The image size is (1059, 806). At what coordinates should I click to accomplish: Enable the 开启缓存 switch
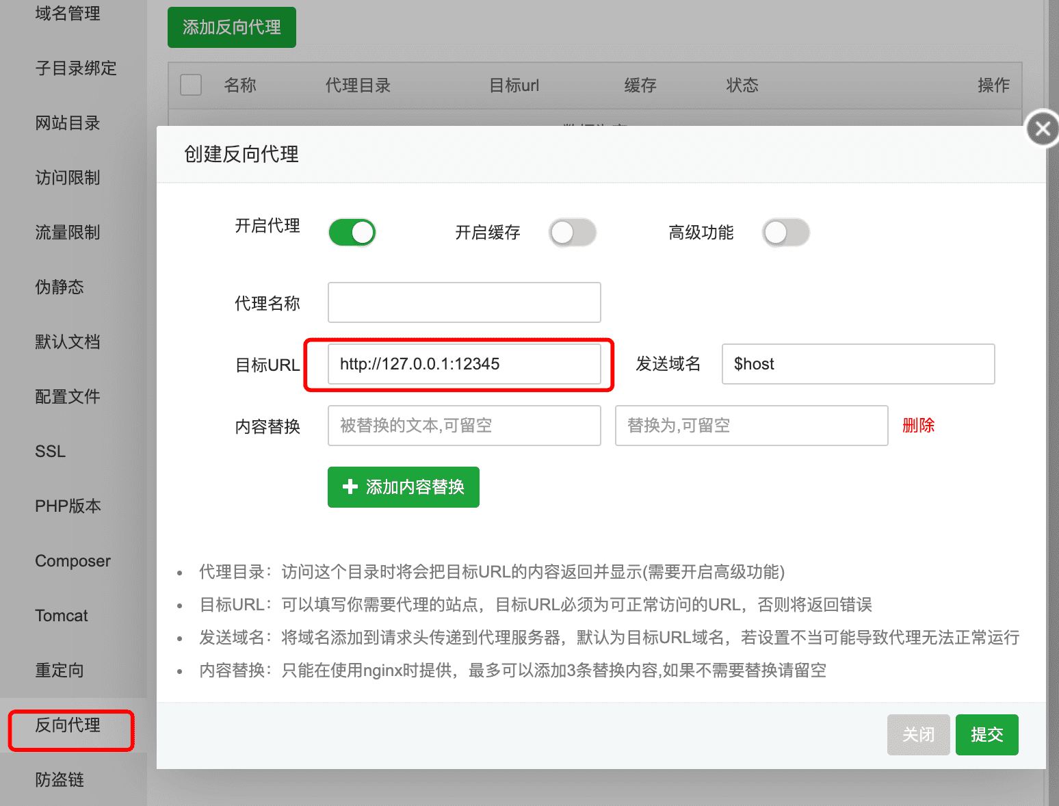click(x=573, y=233)
